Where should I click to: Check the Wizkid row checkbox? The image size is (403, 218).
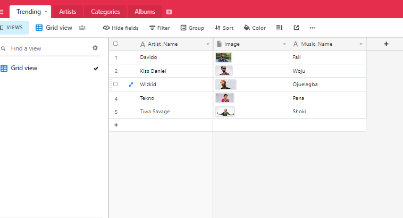pyautogui.click(x=116, y=84)
